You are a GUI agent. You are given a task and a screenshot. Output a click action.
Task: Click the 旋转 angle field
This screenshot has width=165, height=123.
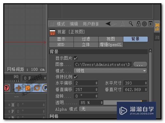pos(85,96)
